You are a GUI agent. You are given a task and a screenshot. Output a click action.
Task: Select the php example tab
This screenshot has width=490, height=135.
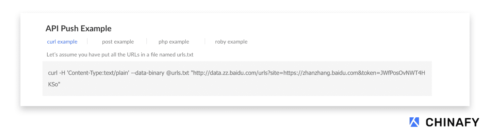tap(174, 42)
